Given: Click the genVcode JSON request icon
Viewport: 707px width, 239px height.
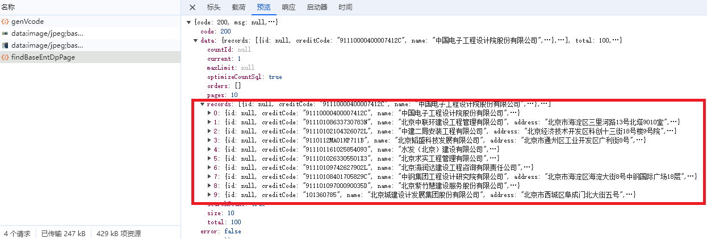Looking at the screenshot, I should coord(5,21).
